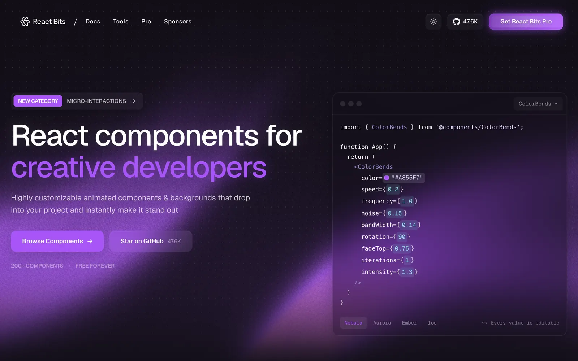Click the iterations value 1
The height and width of the screenshot is (361, 578).
coord(407,260)
